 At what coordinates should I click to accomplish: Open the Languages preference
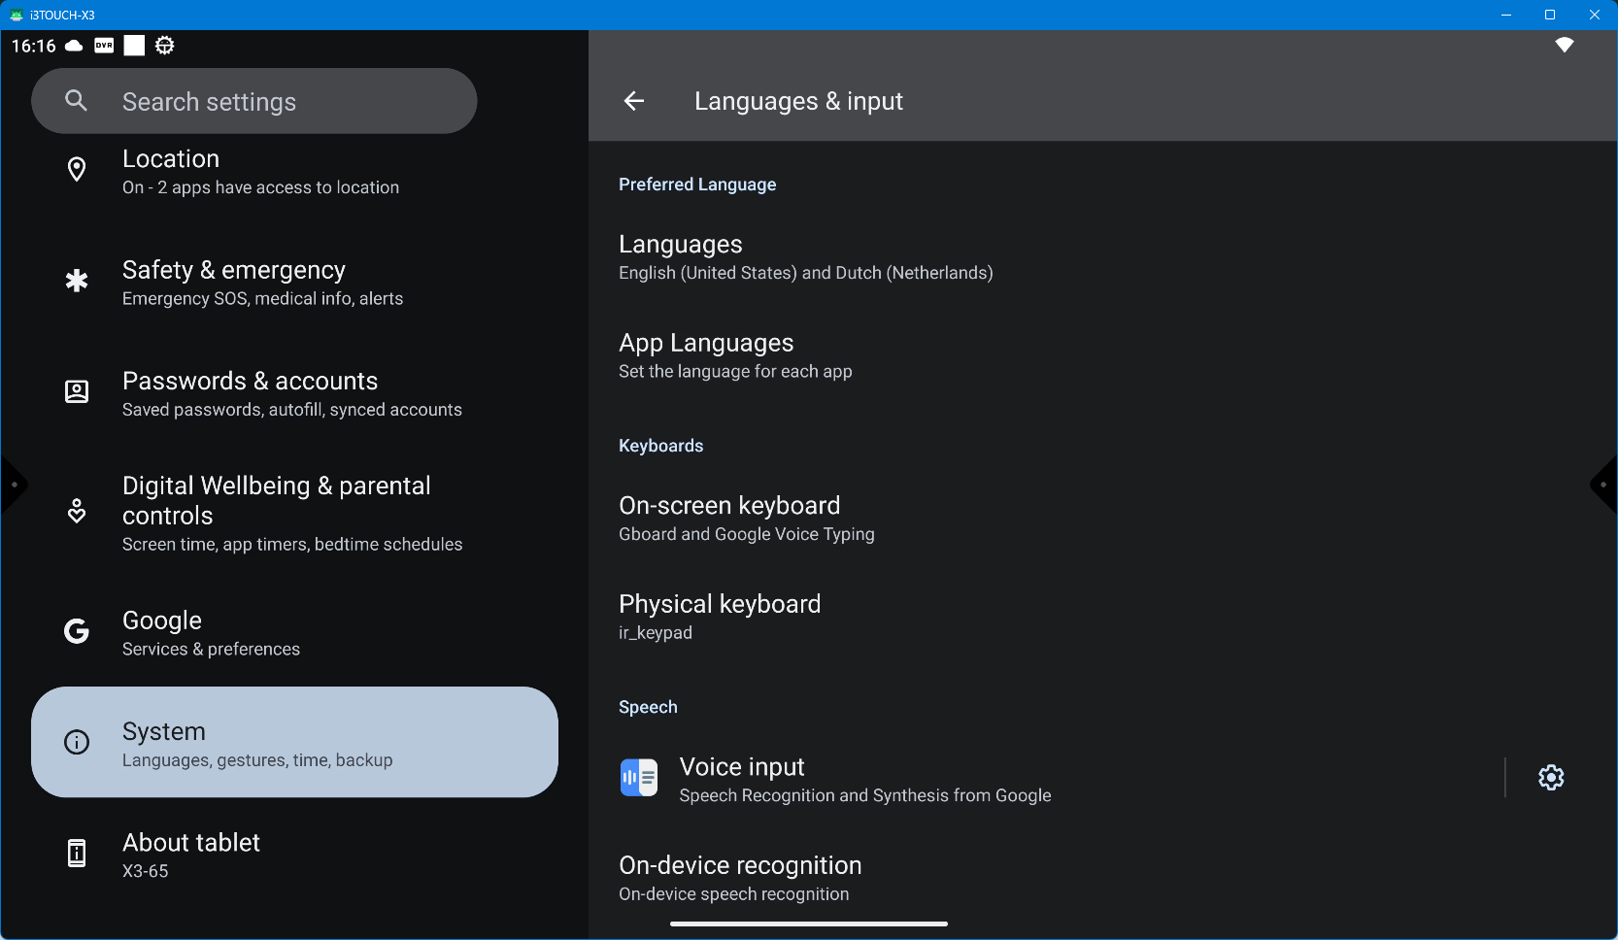(x=805, y=257)
